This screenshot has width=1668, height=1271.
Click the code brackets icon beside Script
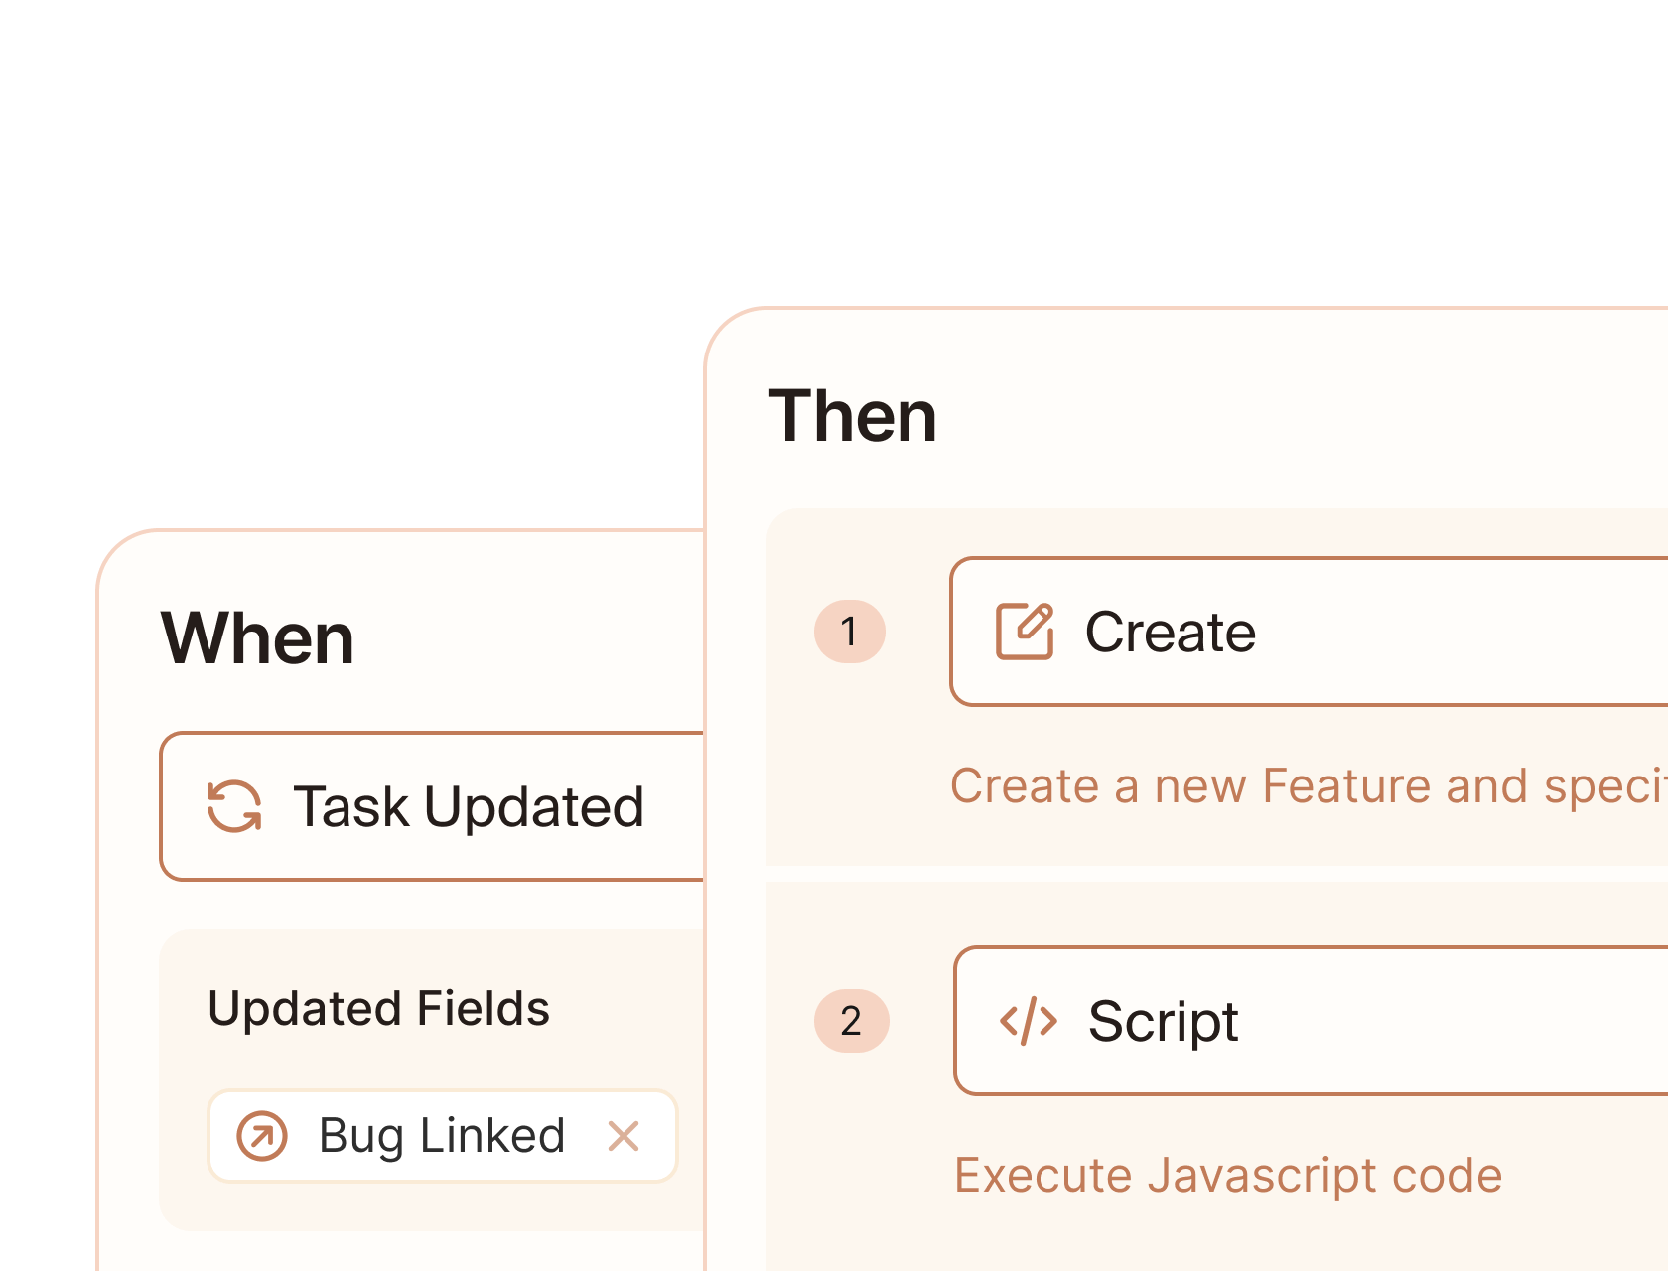point(1028,1021)
